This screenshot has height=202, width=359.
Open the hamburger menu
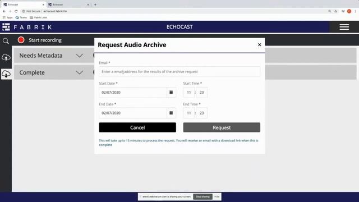pos(344,27)
